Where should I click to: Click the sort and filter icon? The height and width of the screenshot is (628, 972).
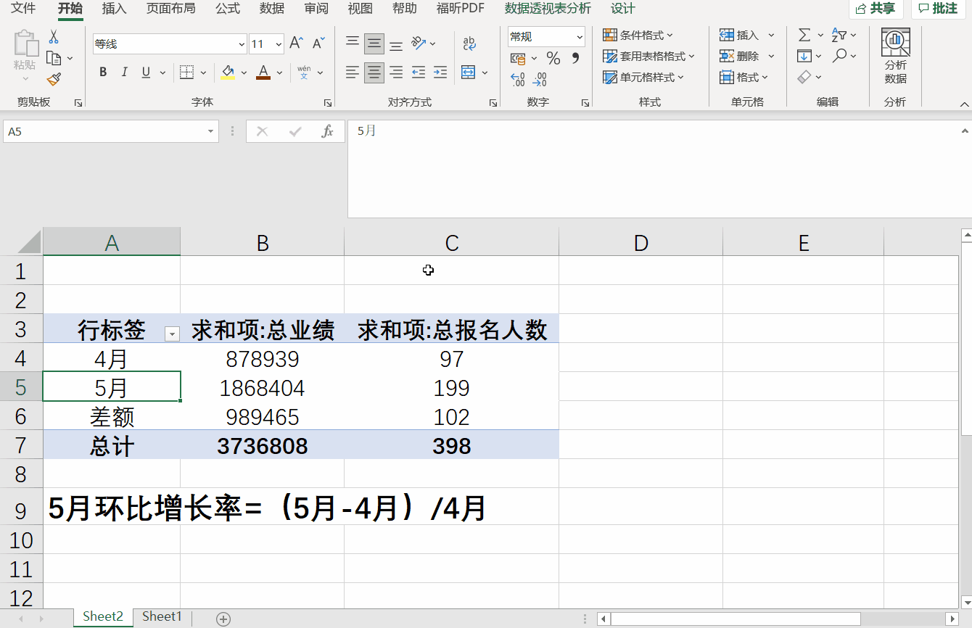coord(839,35)
